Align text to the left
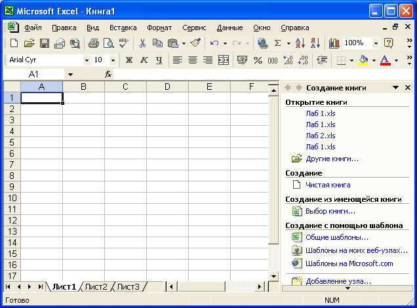 (x=178, y=60)
